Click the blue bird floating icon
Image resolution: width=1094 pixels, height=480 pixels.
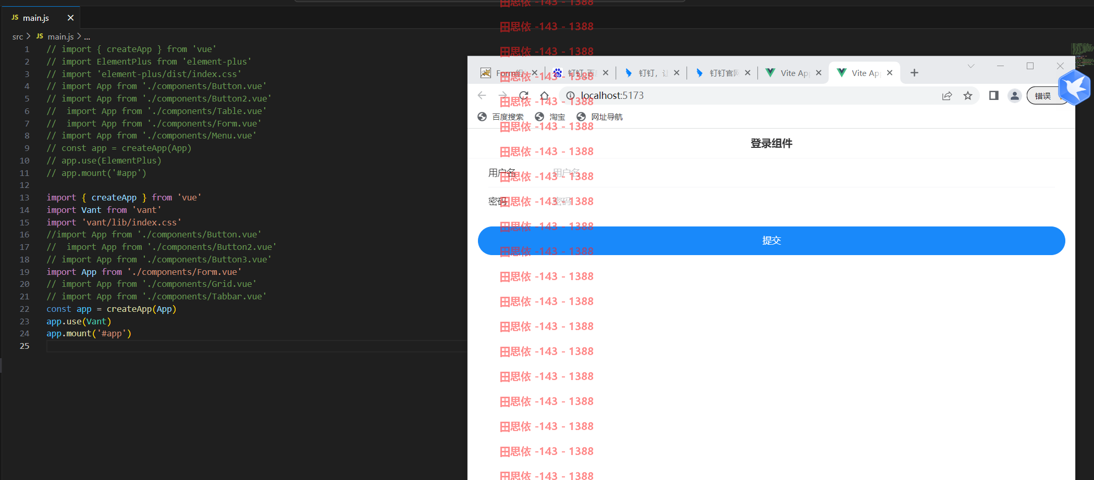[1075, 87]
